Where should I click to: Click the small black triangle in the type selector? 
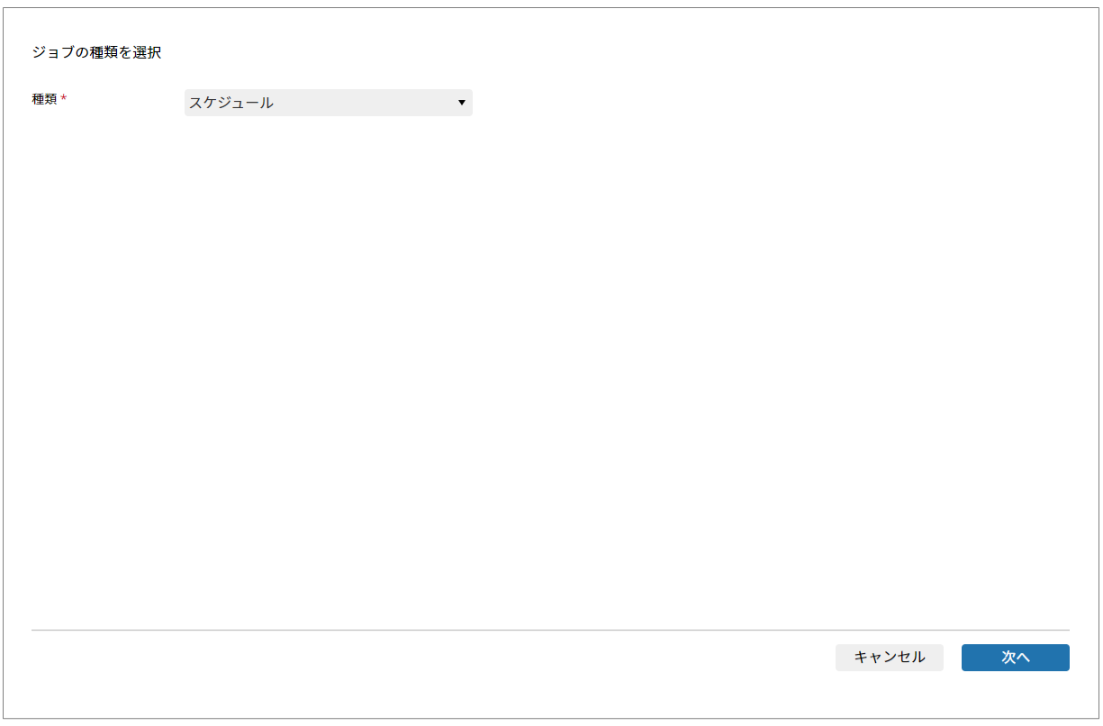(x=461, y=103)
